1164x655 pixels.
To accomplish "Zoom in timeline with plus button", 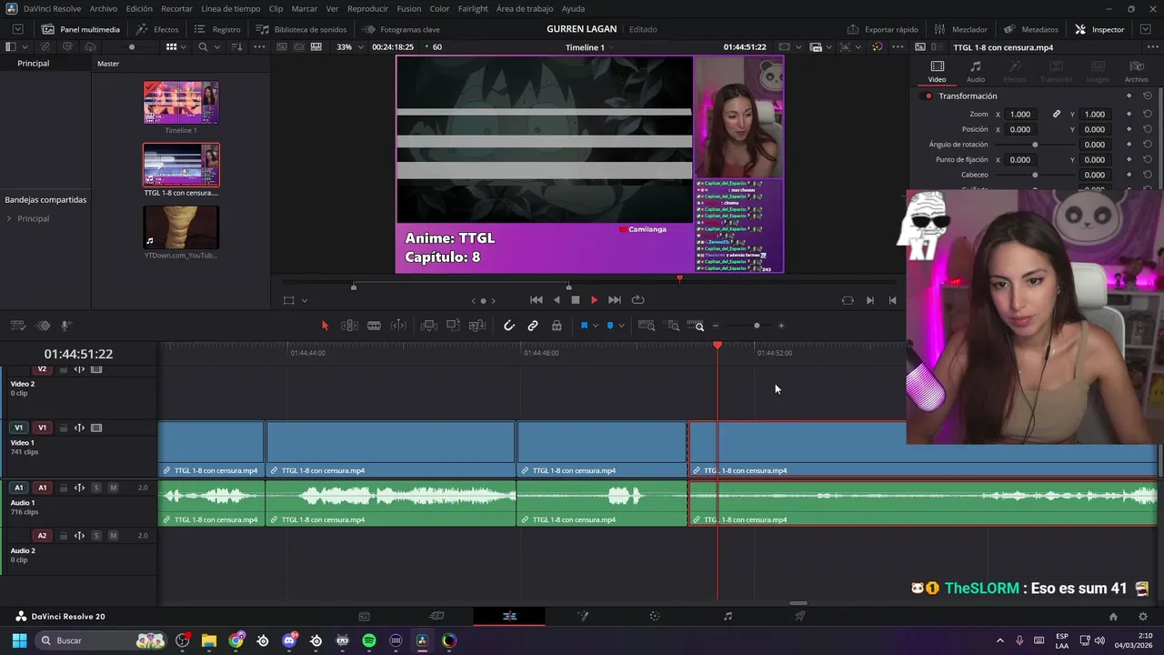I will click(x=780, y=326).
